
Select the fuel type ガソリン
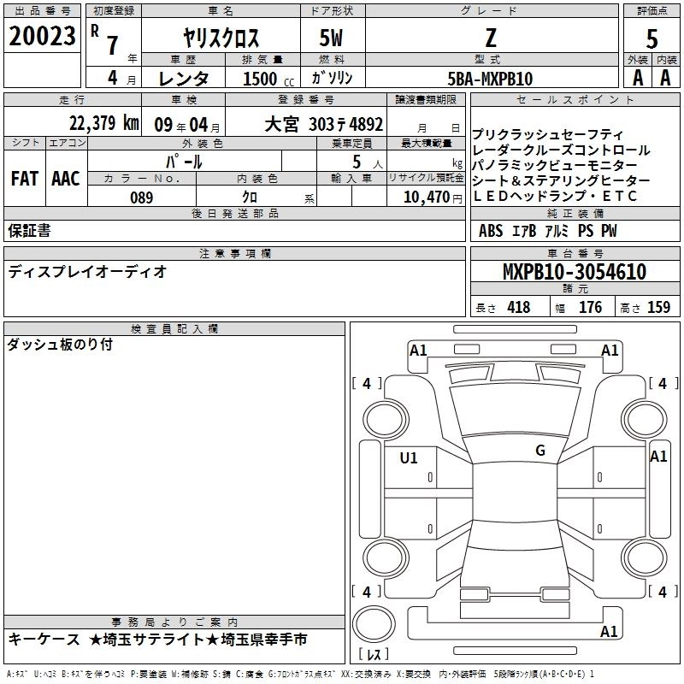[x=332, y=78]
